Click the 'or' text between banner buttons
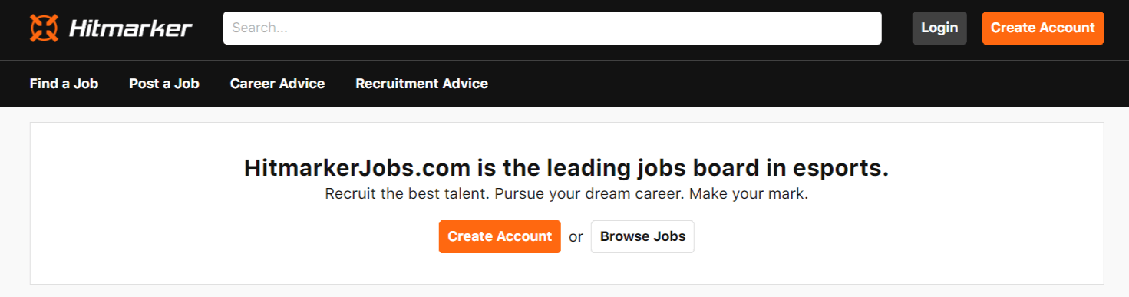Screen dimensions: 1129x297 pyautogui.click(x=576, y=237)
